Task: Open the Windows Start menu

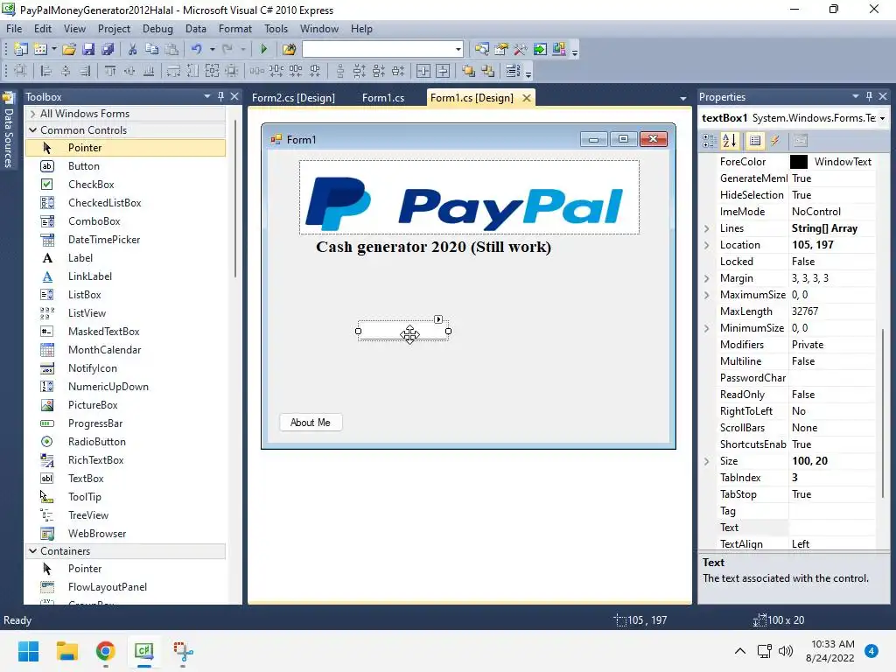Action: tap(29, 651)
